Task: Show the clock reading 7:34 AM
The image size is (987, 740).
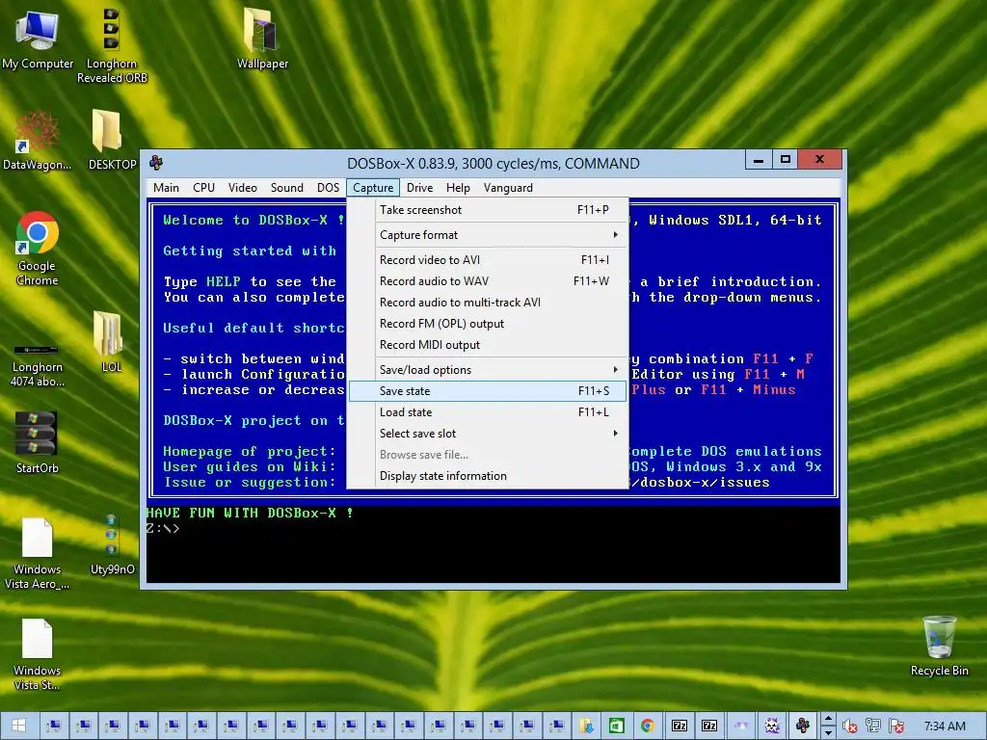Action: coord(945,726)
